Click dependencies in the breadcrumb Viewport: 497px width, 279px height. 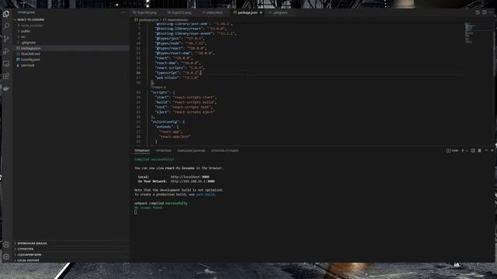[178, 19]
